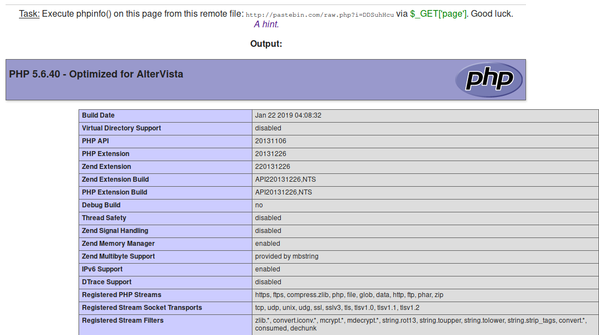Select the 'Zend Multibyte Support' label
The height and width of the screenshot is (335, 599).
(119, 256)
